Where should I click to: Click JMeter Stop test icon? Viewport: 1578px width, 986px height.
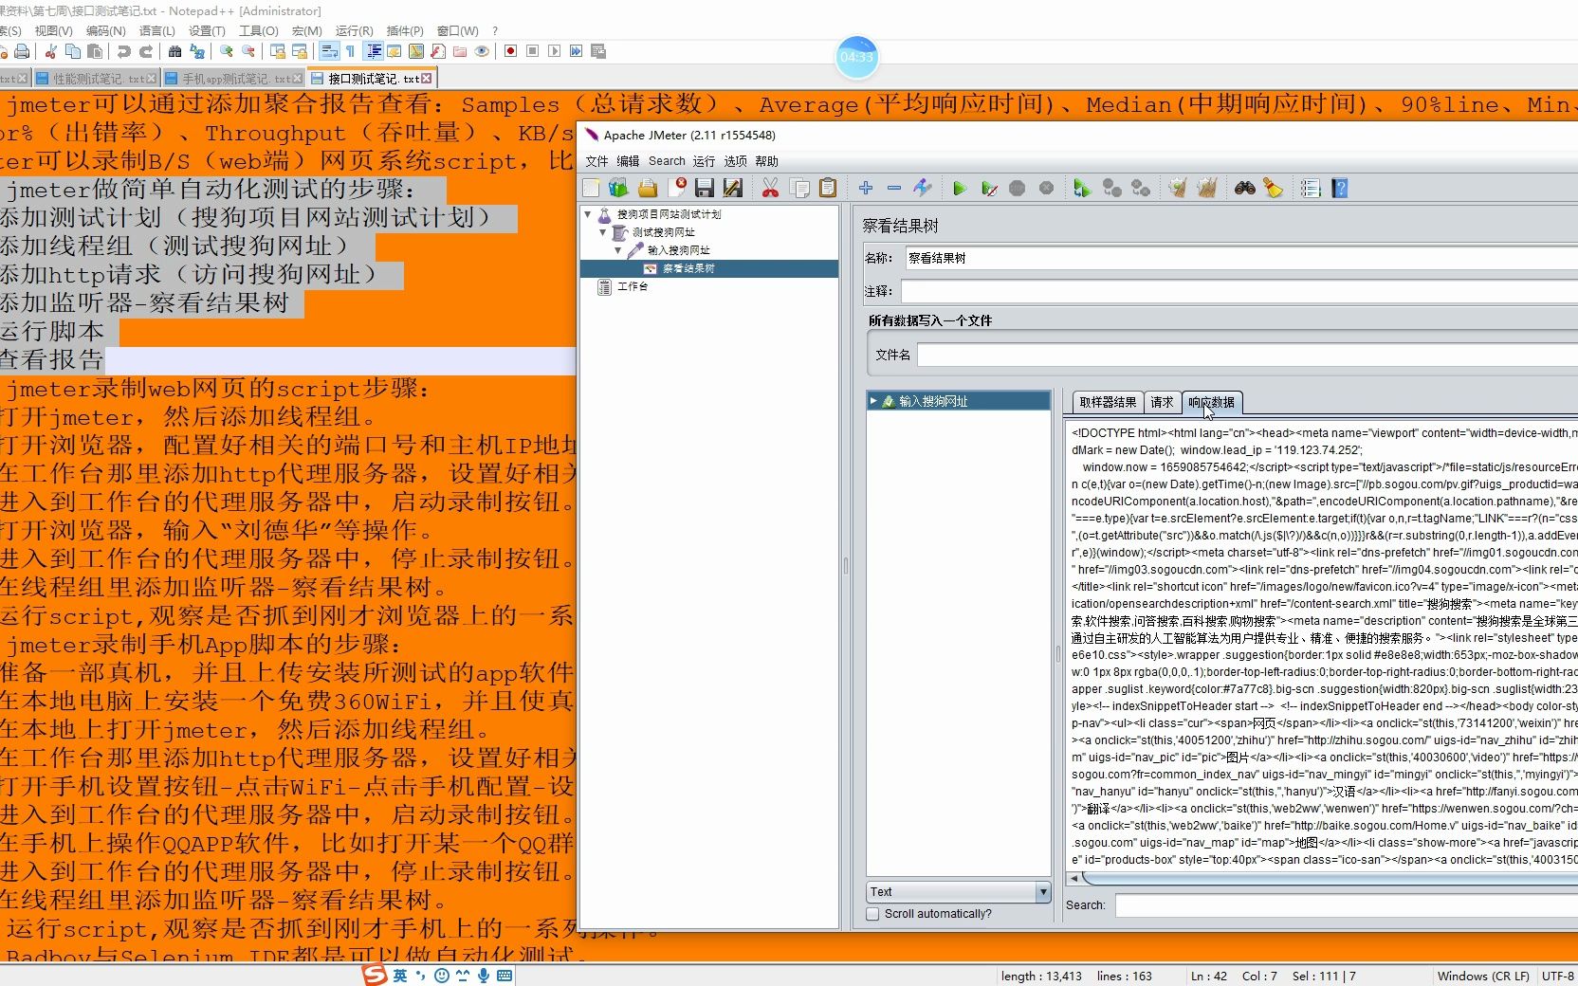tap(1018, 189)
